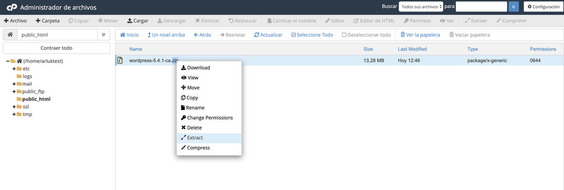Choose Copy from the context menu
The height and width of the screenshot is (190, 564).
[209, 98]
